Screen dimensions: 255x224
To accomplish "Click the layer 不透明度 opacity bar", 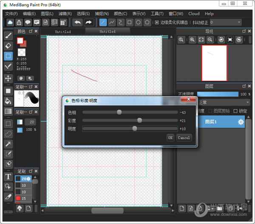I will pyautogui.click(x=218, y=94).
